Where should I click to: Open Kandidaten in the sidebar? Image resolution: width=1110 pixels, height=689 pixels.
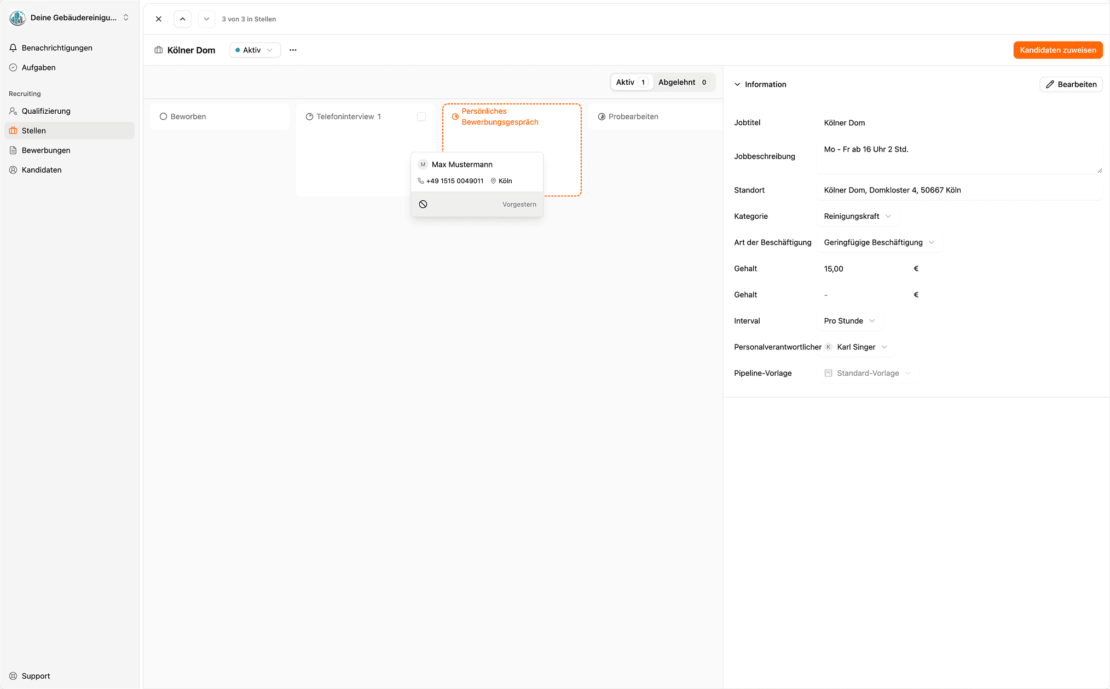[x=42, y=170]
